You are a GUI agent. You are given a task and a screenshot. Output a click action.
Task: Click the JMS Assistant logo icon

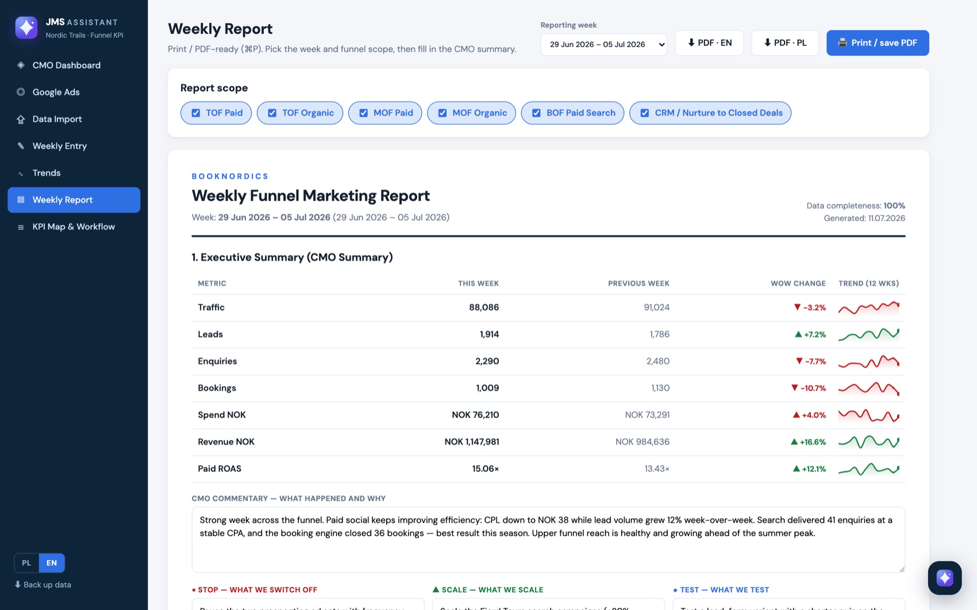26,28
